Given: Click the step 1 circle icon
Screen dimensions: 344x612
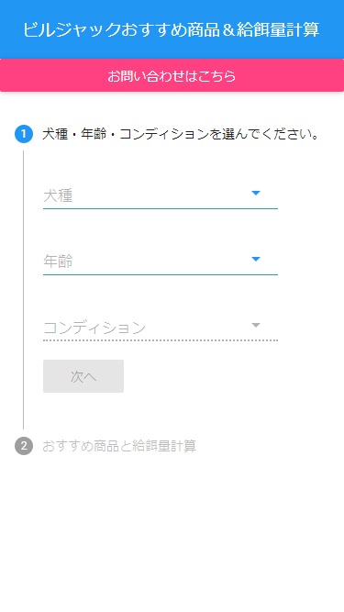Looking at the screenshot, I should click(x=24, y=134).
